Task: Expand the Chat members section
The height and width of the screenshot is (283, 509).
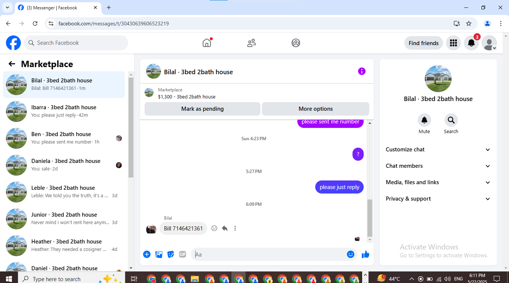Action: 438,166
